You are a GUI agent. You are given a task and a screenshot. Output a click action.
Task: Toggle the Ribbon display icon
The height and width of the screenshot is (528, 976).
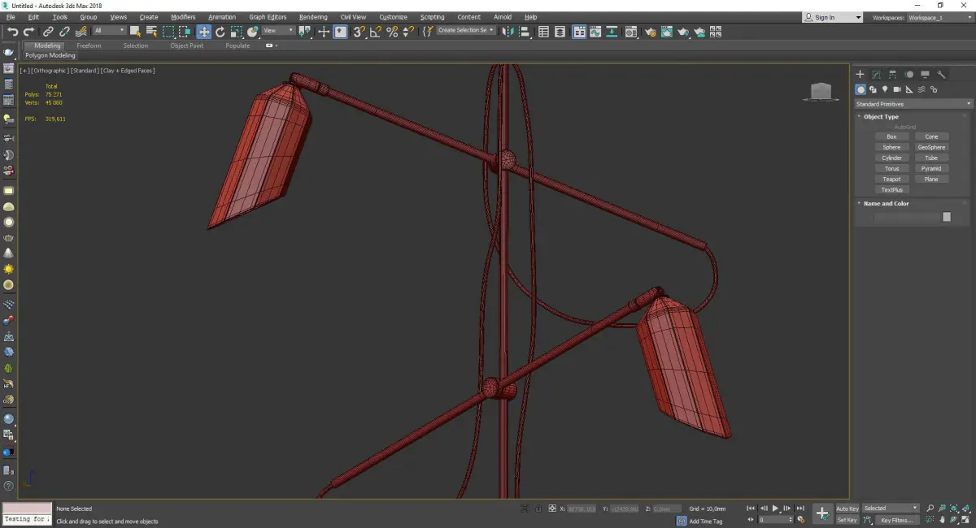coord(580,32)
